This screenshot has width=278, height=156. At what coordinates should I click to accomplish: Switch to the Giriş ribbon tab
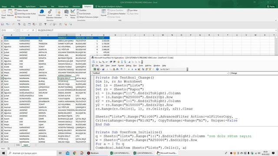[13, 6]
